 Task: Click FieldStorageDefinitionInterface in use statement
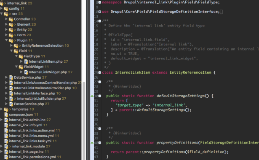[184, 11]
